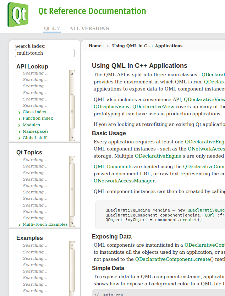
Task: Open the QML Documents link
Action: tap(113, 167)
